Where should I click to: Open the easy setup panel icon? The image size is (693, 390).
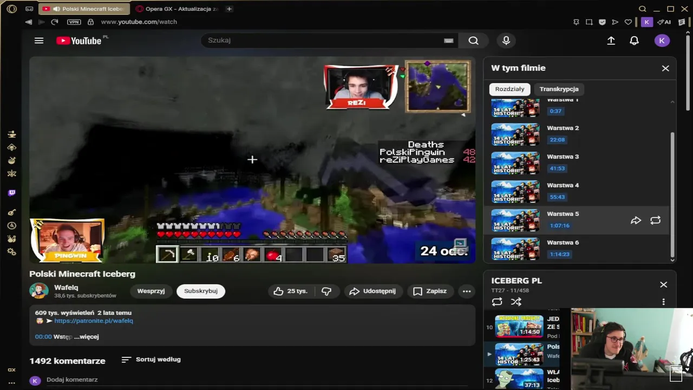click(681, 22)
